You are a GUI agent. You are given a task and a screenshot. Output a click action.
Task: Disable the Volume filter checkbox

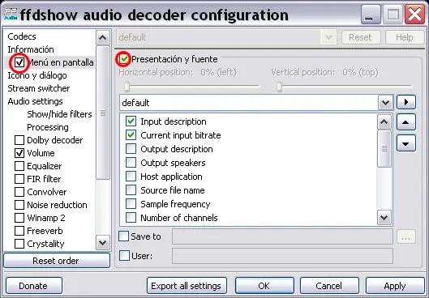pyautogui.click(x=19, y=153)
